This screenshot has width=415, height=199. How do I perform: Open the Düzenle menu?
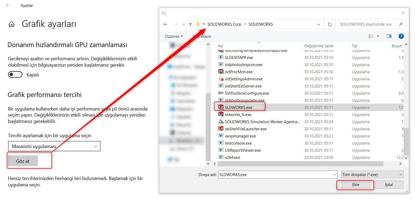[x=174, y=36]
